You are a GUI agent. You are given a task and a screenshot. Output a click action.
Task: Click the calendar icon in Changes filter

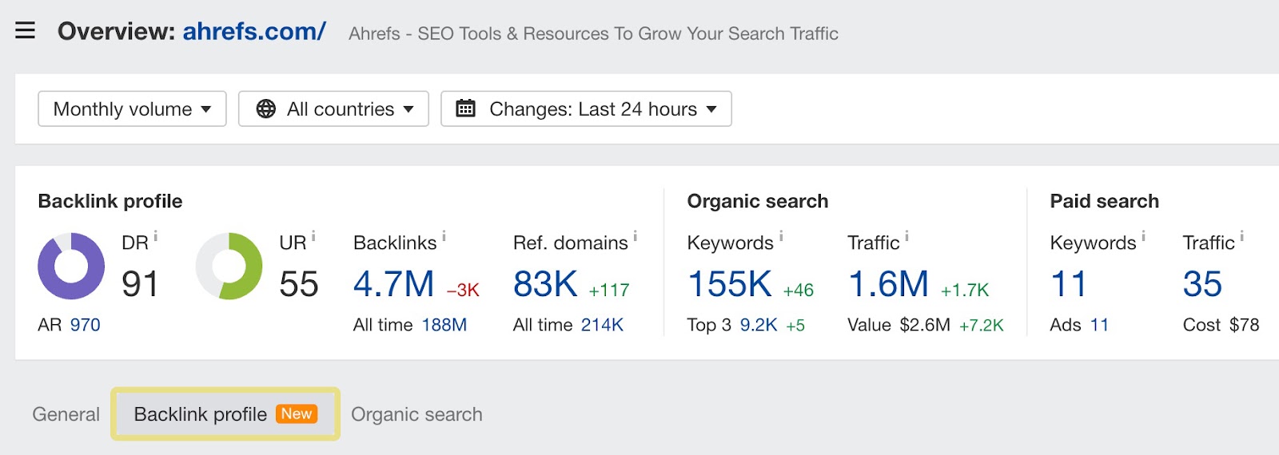[x=465, y=109]
